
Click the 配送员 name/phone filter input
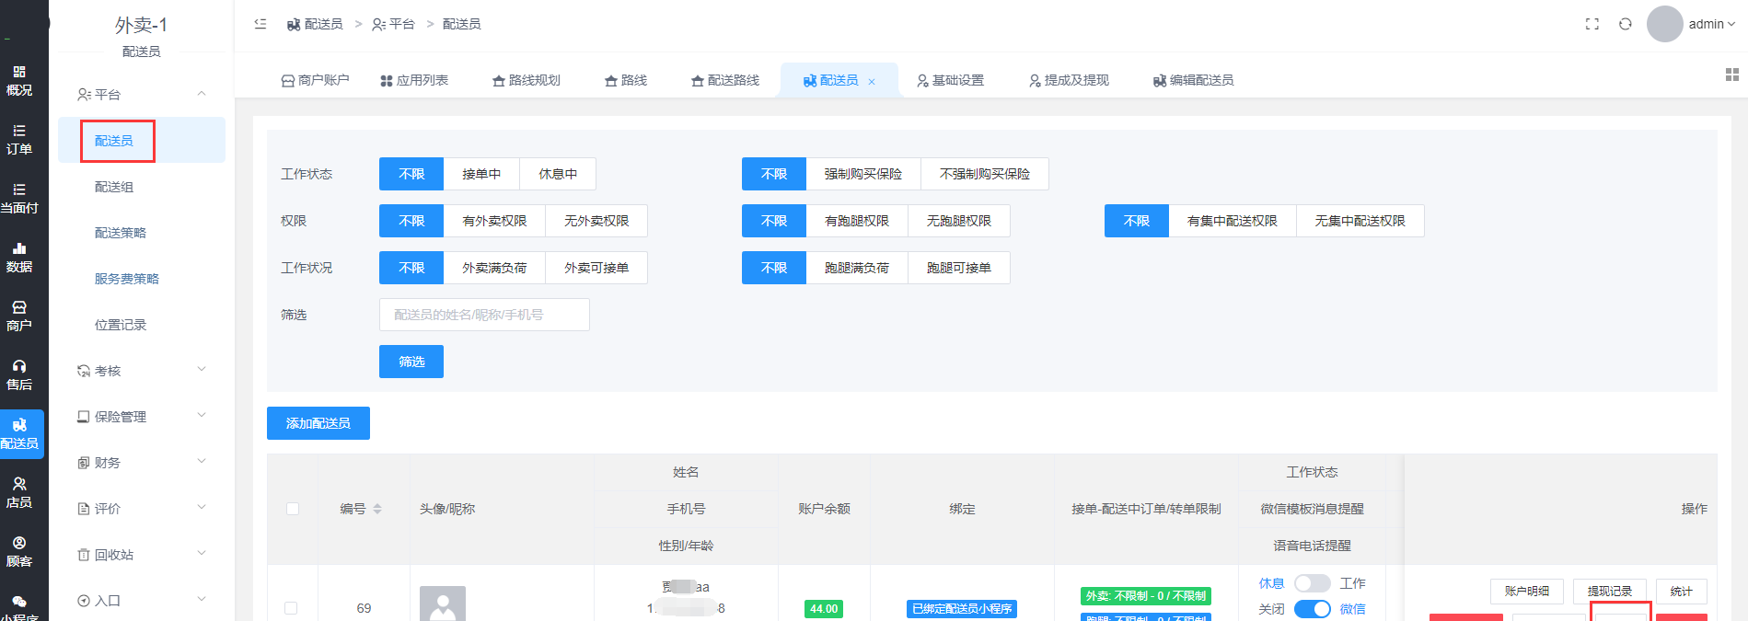tap(484, 315)
